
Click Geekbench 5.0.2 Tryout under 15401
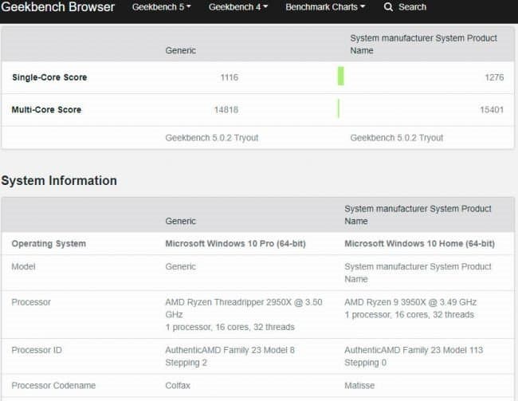(396, 138)
